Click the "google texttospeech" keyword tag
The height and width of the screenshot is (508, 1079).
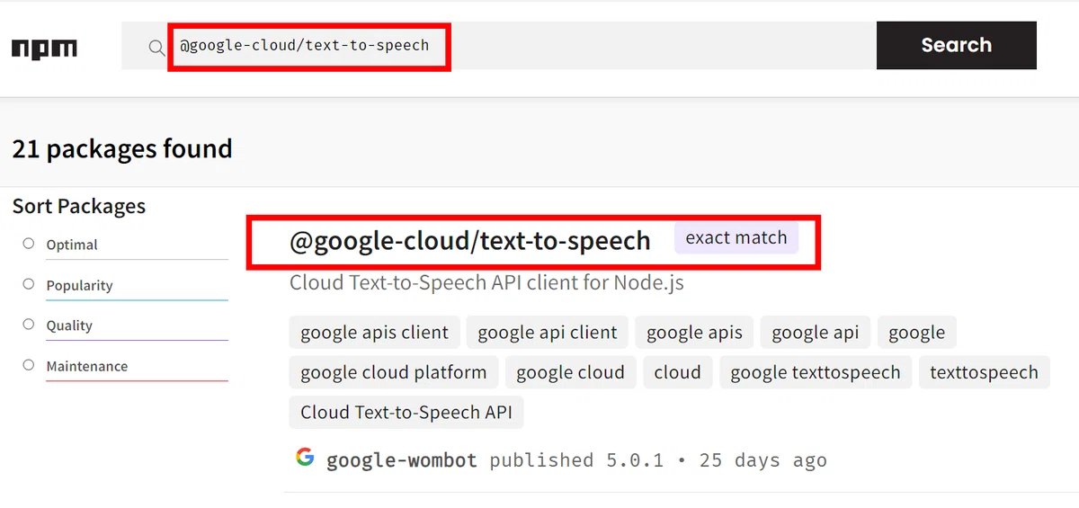tap(816, 372)
